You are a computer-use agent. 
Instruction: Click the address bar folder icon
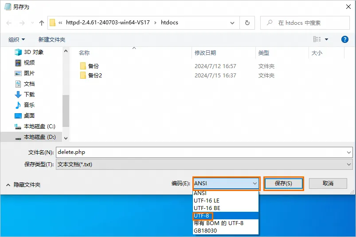pyautogui.click(x=52, y=23)
